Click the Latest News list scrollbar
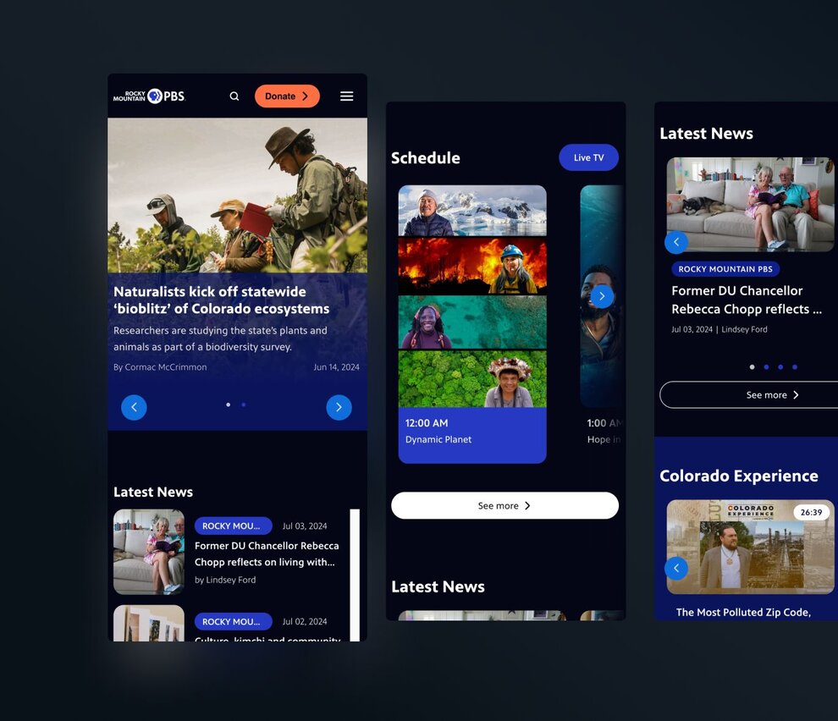The image size is (838, 721). 355,575
